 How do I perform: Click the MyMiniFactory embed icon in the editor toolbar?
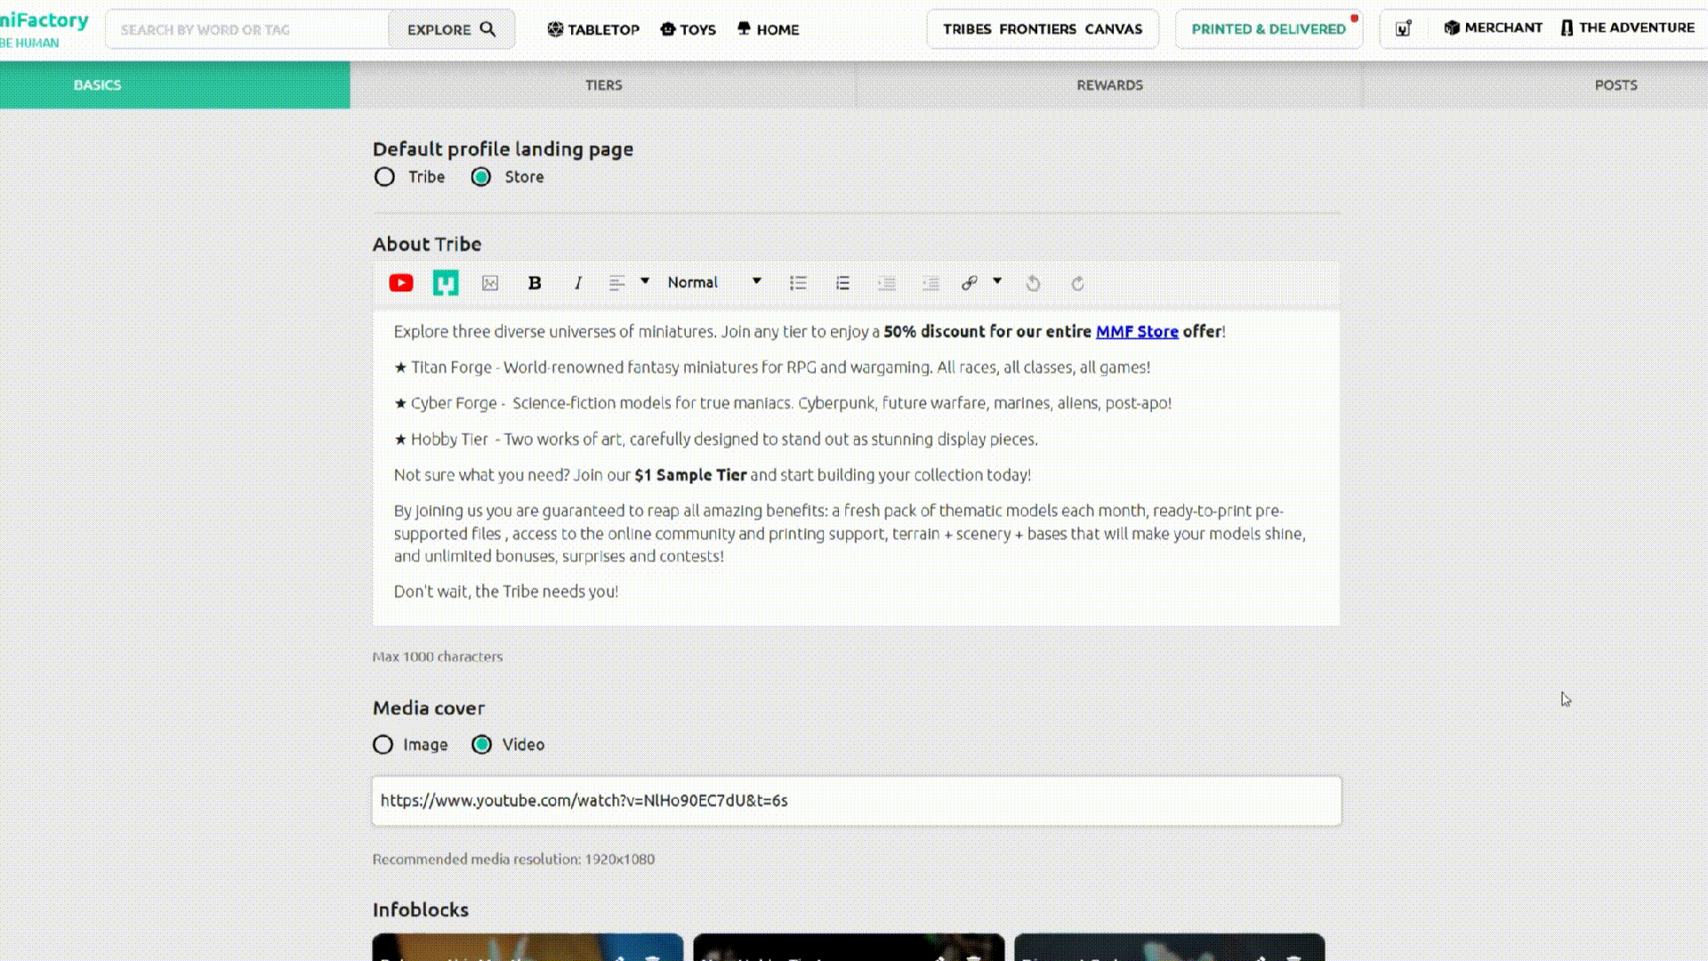tap(446, 283)
